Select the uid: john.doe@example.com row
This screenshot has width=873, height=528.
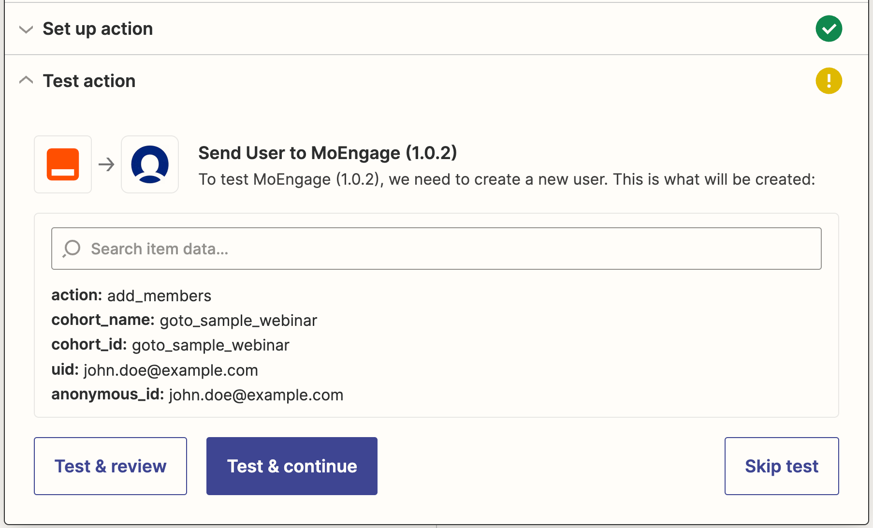click(x=155, y=370)
